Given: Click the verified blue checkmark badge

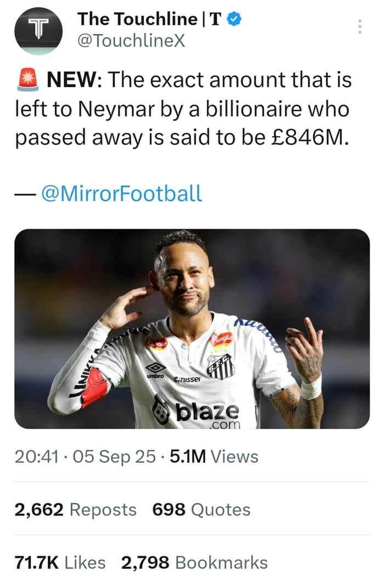Looking at the screenshot, I should click(x=233, y=19).
